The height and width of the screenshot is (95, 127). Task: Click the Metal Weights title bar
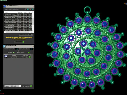tap(19, 6)
